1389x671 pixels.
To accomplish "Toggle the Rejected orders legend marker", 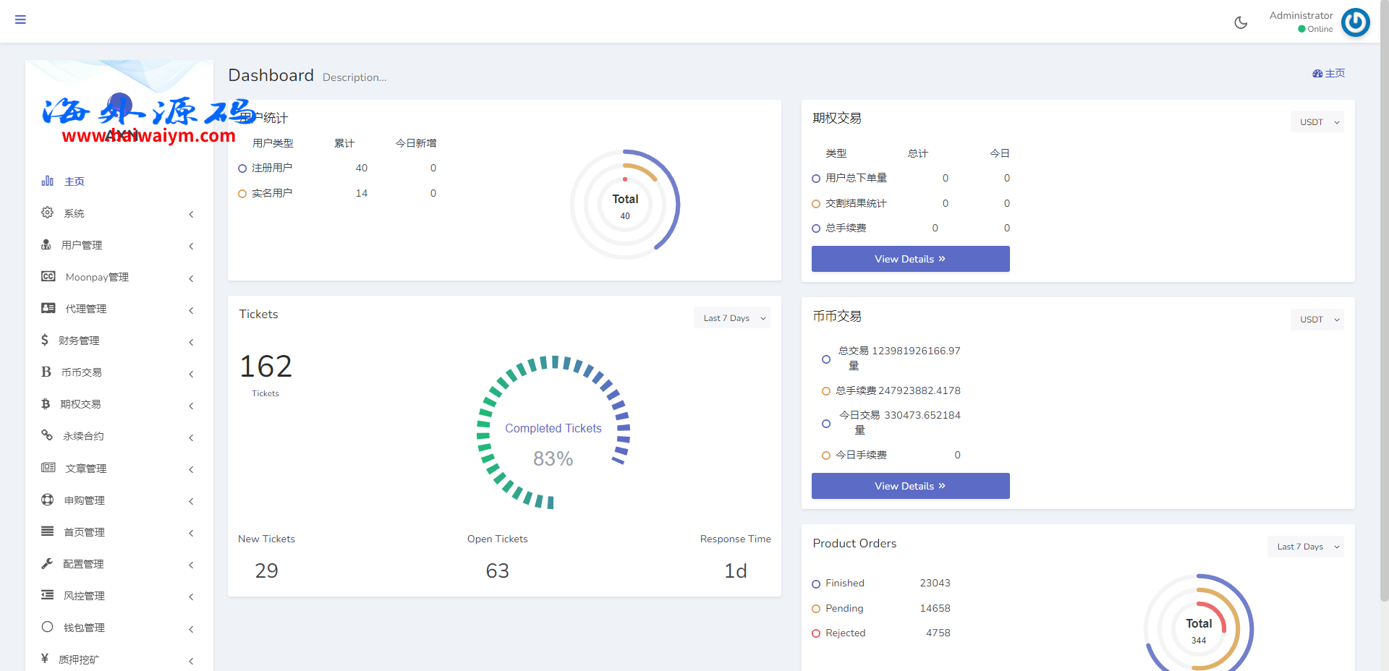I will (x=816, y=633).
